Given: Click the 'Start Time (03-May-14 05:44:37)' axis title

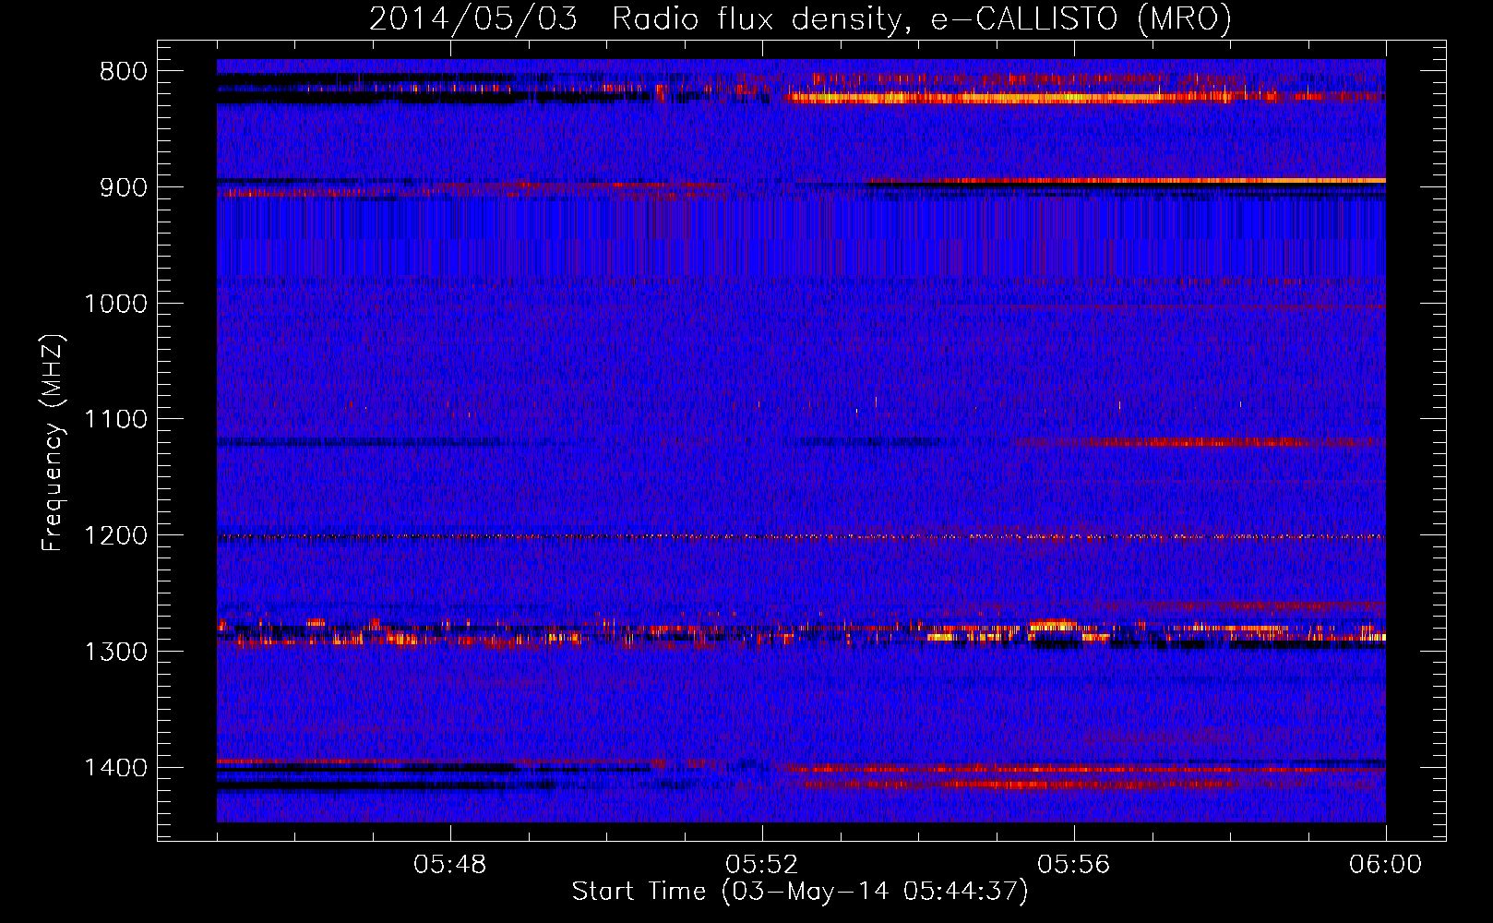Looking at the screenshot, I should click(800, 892).
